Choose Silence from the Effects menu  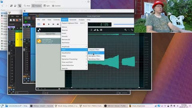(74, 27)
